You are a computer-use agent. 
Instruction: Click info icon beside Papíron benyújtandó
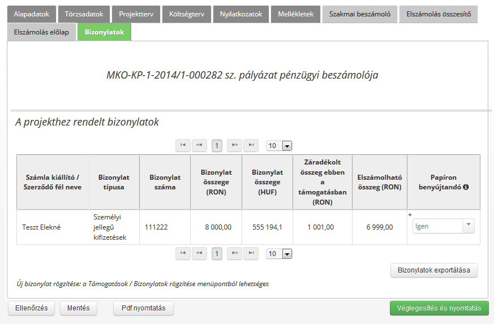pyautogui.click(x=466, y=187)
